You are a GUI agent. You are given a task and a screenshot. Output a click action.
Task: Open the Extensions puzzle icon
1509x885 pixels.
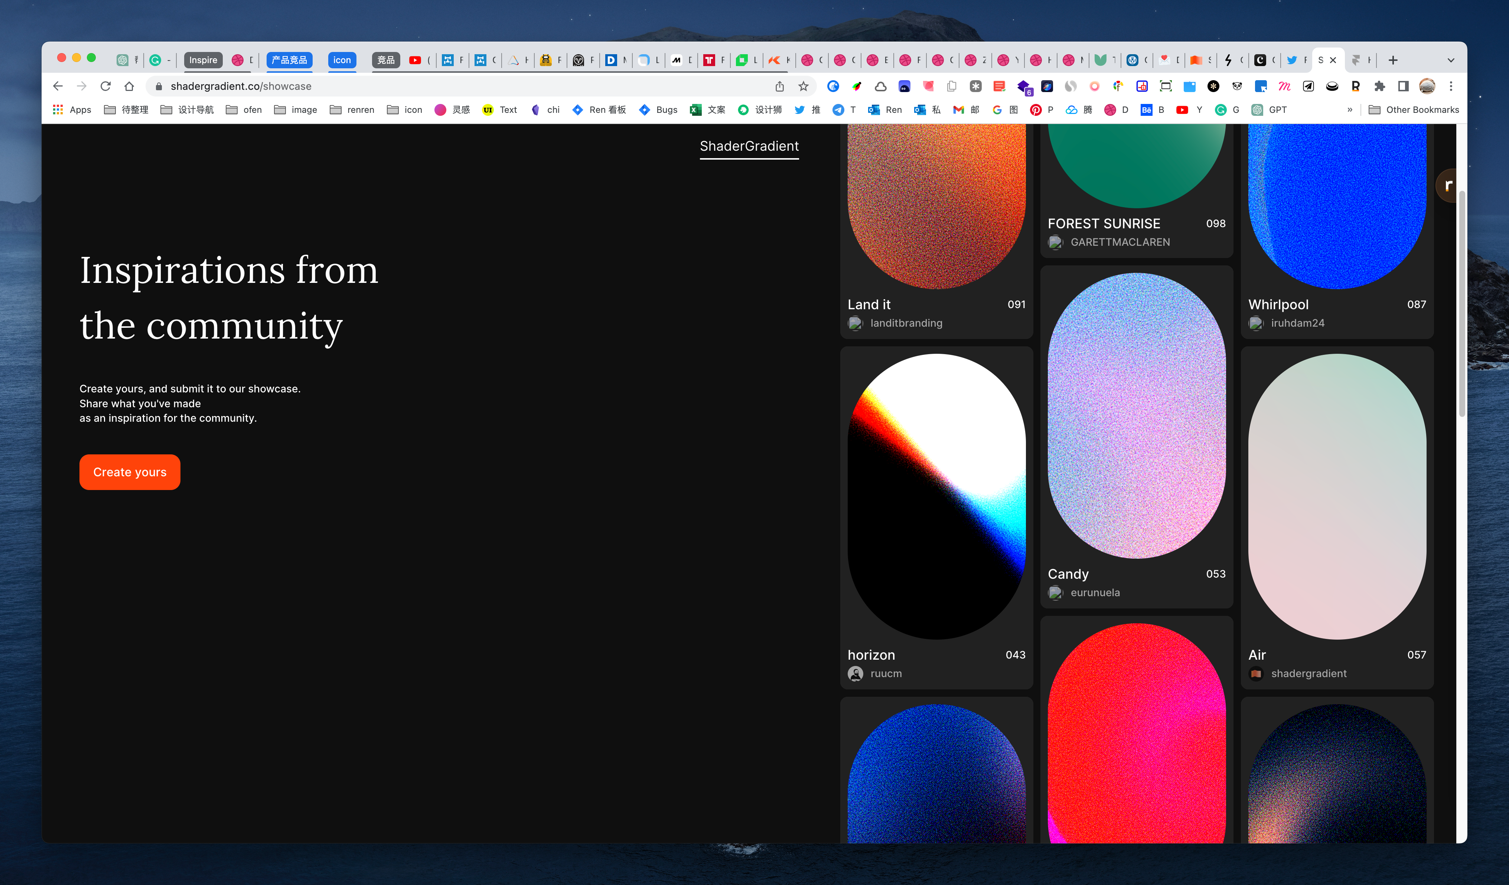pyautogui.click(x=1380, y=86)
